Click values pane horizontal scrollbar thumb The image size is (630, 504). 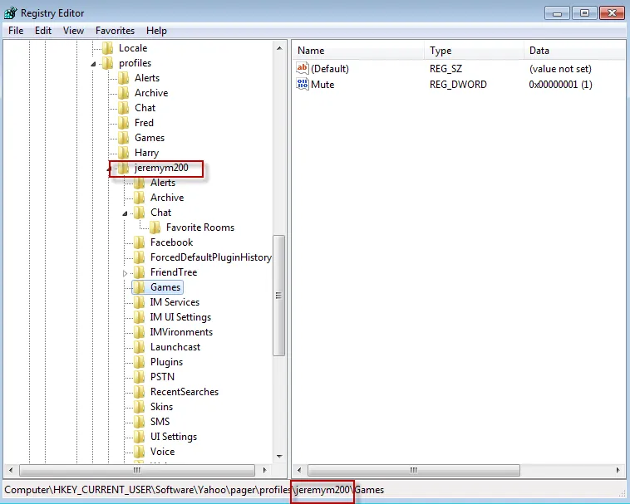point(414,470)
